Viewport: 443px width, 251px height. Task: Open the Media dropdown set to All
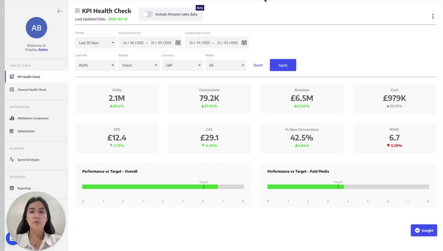coord(226,65)
